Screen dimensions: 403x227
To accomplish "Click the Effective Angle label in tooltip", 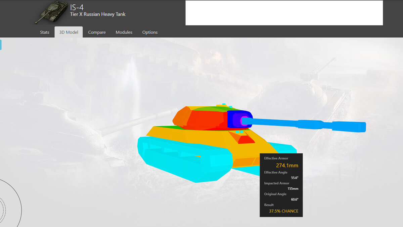I will 276,173.
